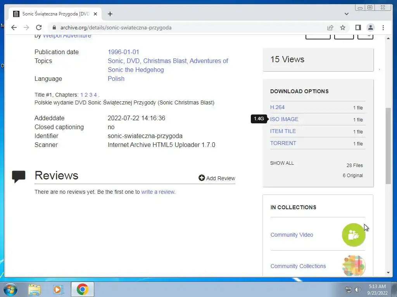
Task: Click the 15 Views counter
Action: (287, 59)
